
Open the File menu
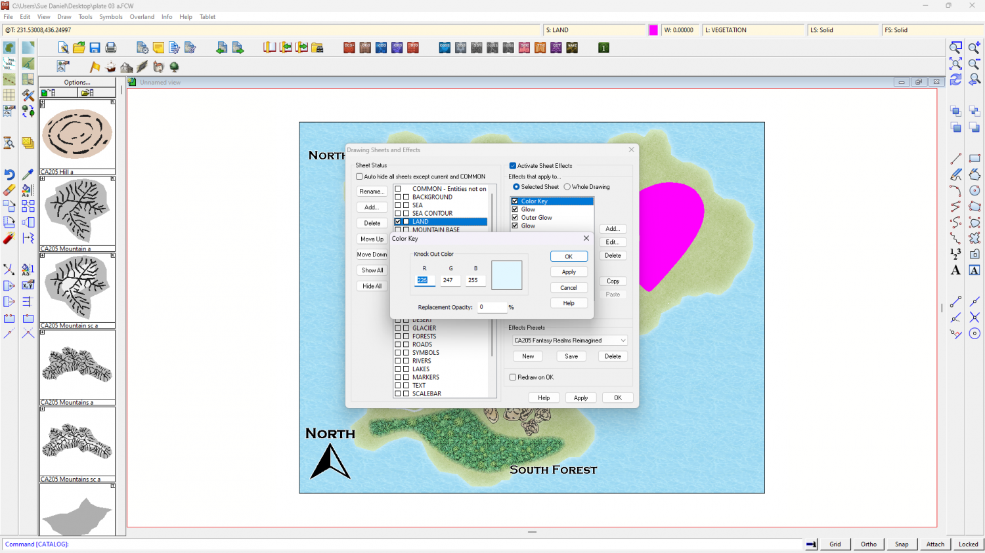coord(8,17)
